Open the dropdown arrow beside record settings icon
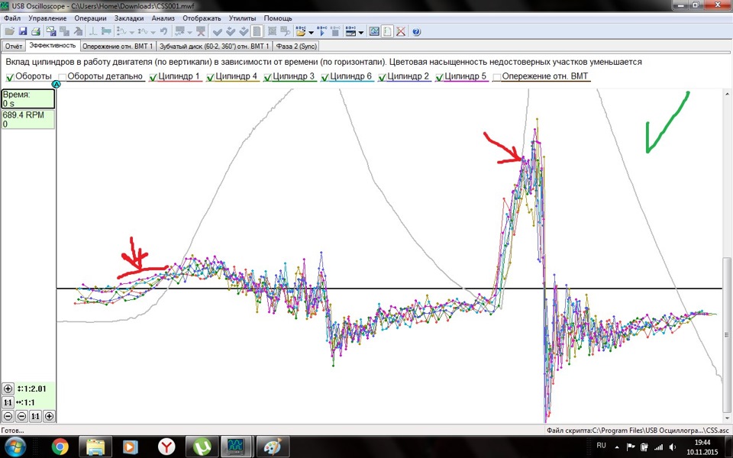 (x=360, y=33)
